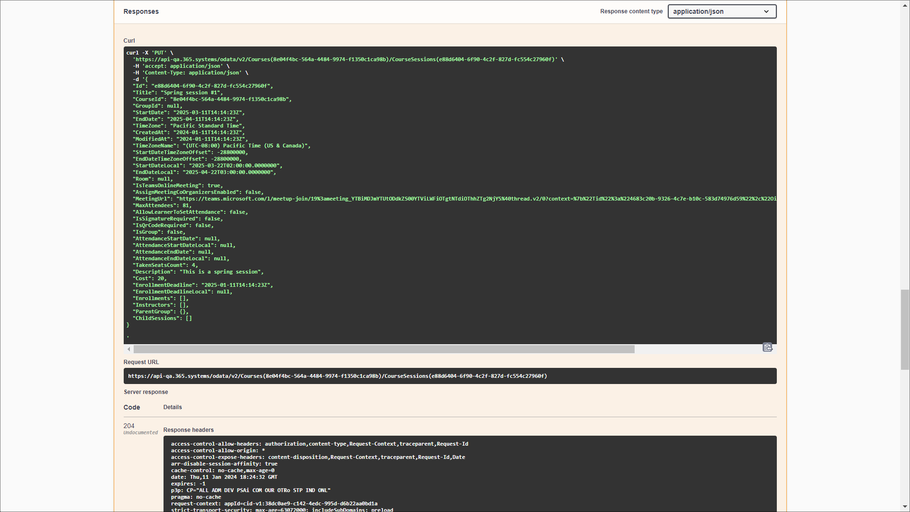Image resolution: width=910 pixels, height=512 pixels.
Task: Copy the curl command to clipboard
Action: (x=767, y=347)
